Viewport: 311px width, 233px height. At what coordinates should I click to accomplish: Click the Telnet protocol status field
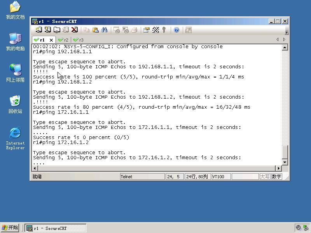(x=142, y=177)
